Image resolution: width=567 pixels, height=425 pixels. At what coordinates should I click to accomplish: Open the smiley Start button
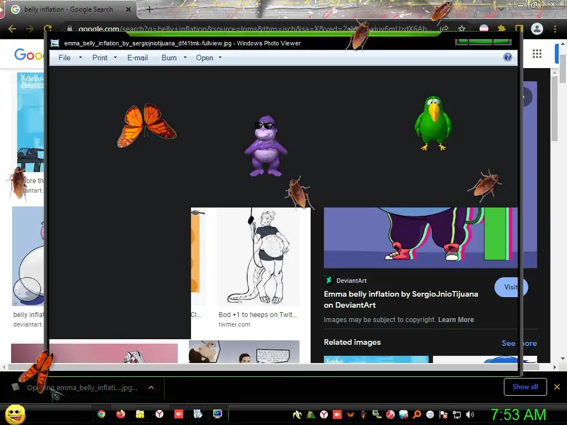pyautogui.click(x=15, y=414)
